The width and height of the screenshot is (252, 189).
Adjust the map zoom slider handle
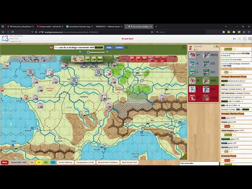[x=88, y=52]
